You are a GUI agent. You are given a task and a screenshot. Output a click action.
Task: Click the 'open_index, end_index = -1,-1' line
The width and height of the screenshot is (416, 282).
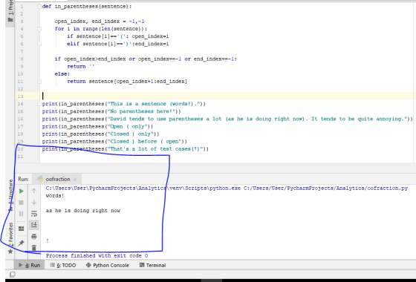[x=100, y=22]
